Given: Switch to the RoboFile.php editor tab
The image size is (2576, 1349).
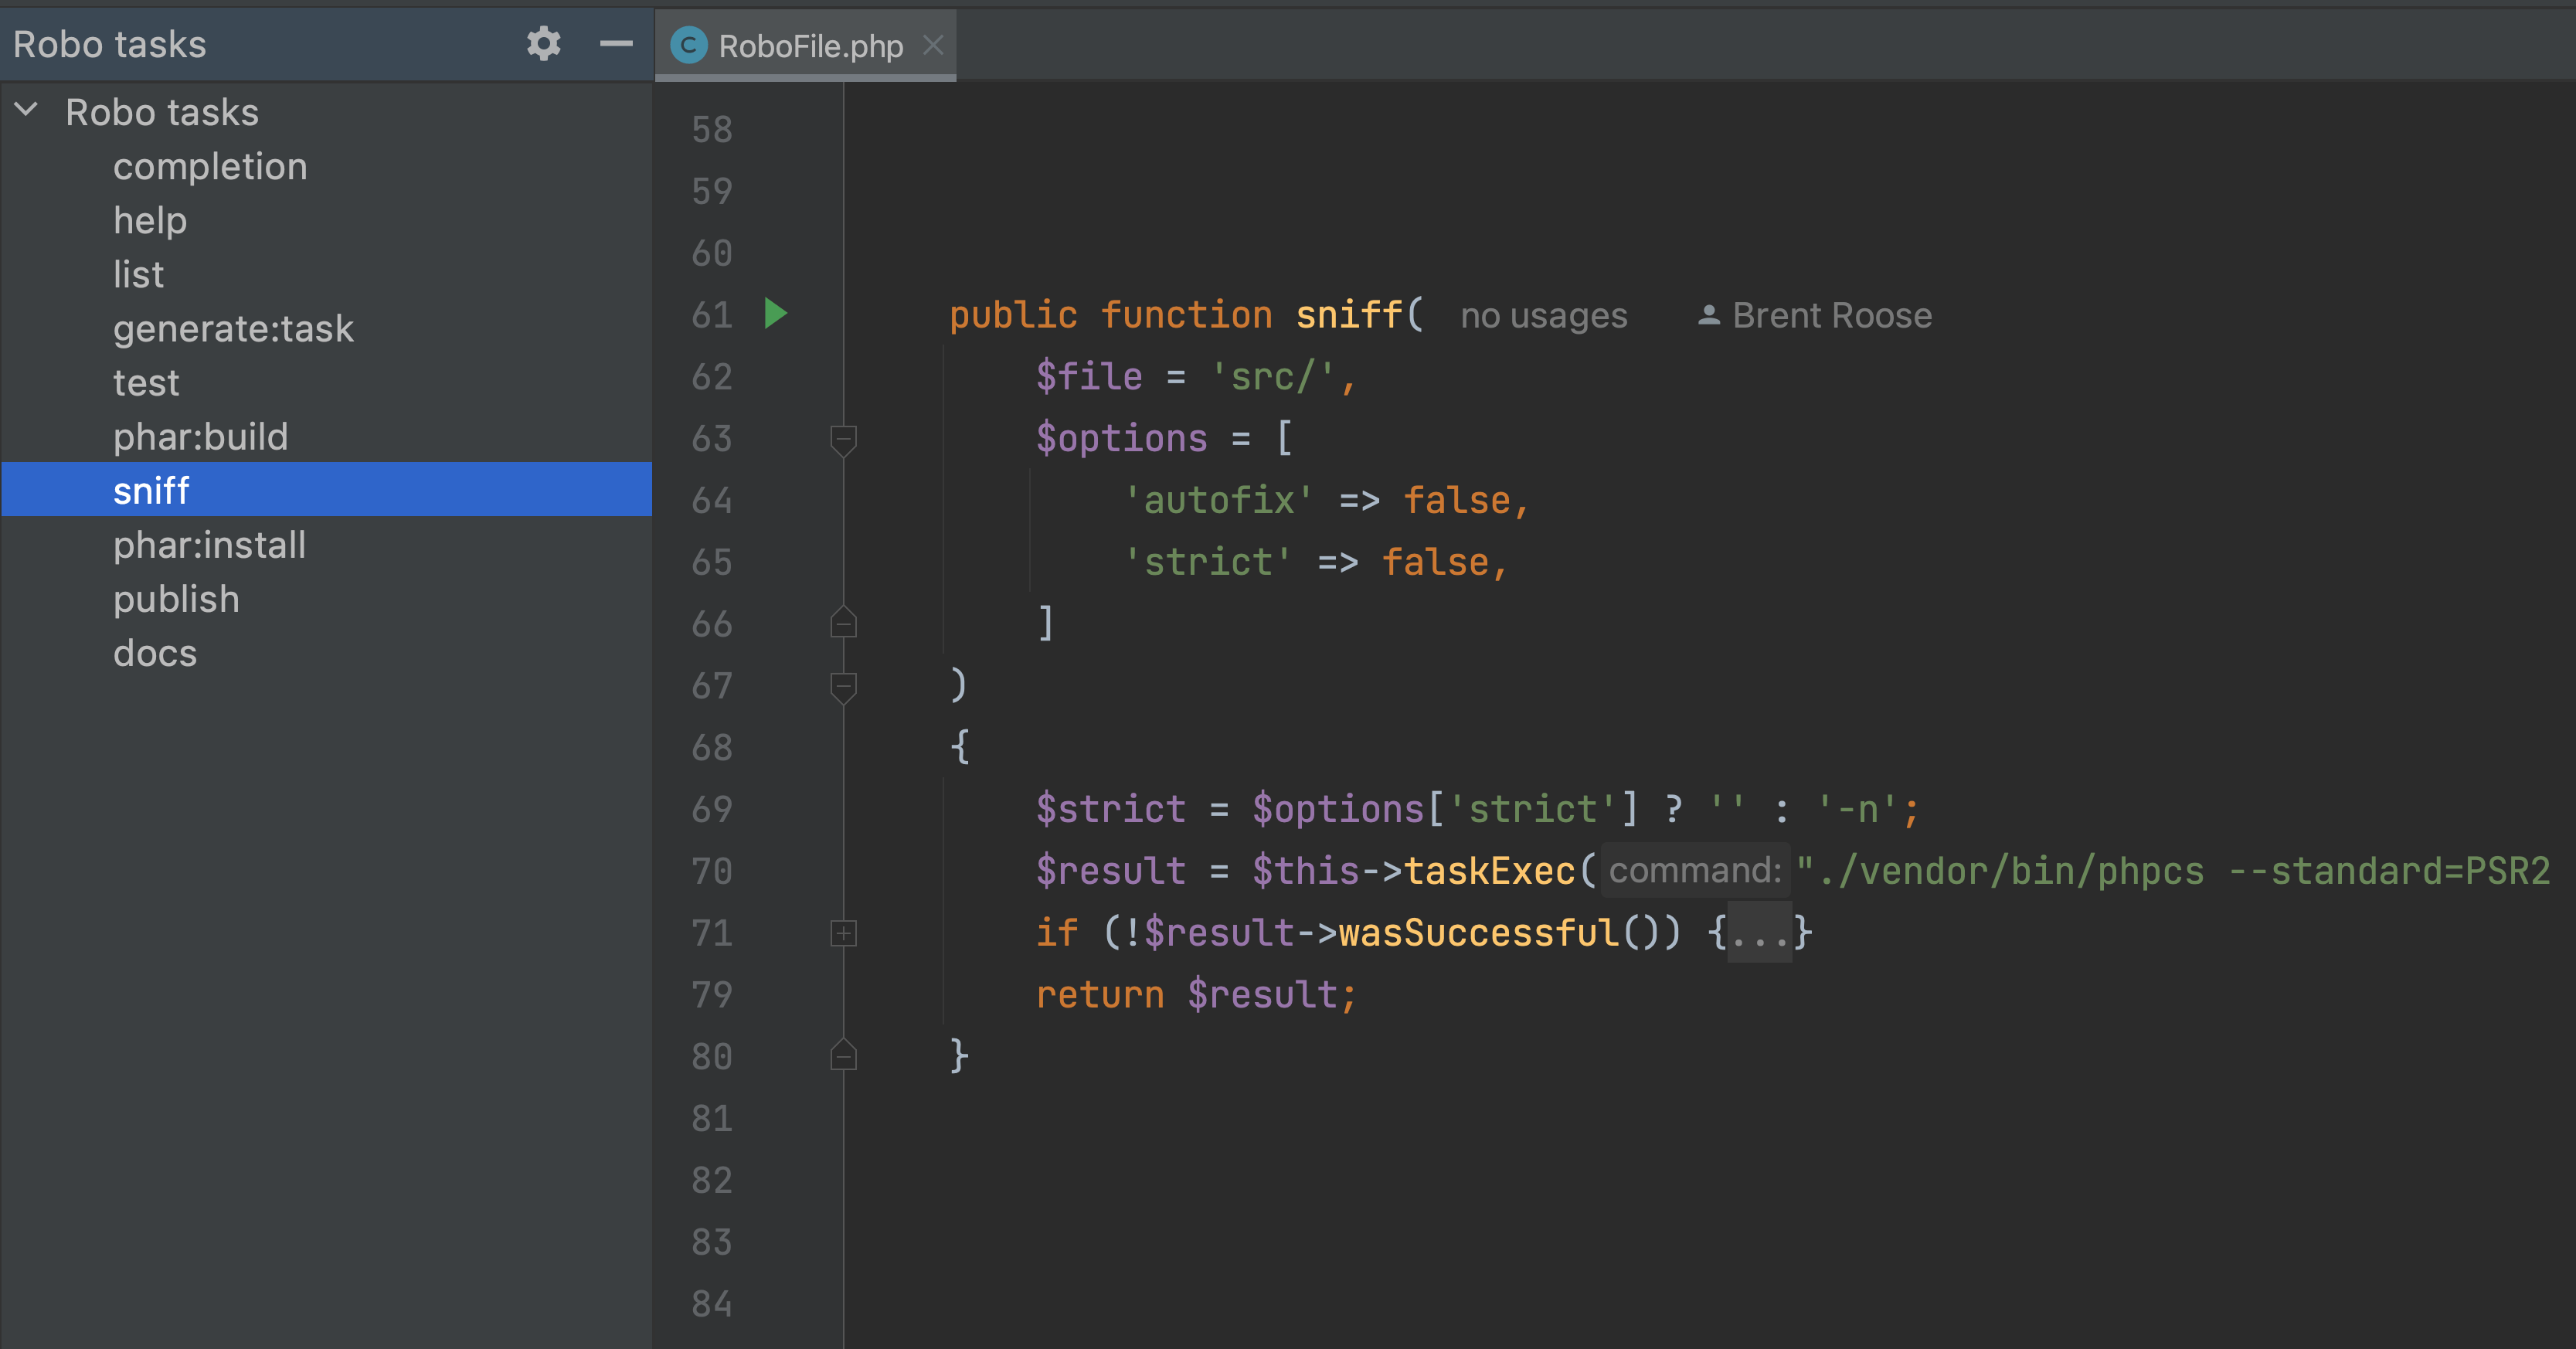Looking at the screenshot, I should [810, 46].
